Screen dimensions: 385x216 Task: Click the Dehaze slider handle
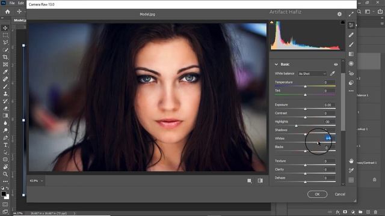click(x=305, y=182)
